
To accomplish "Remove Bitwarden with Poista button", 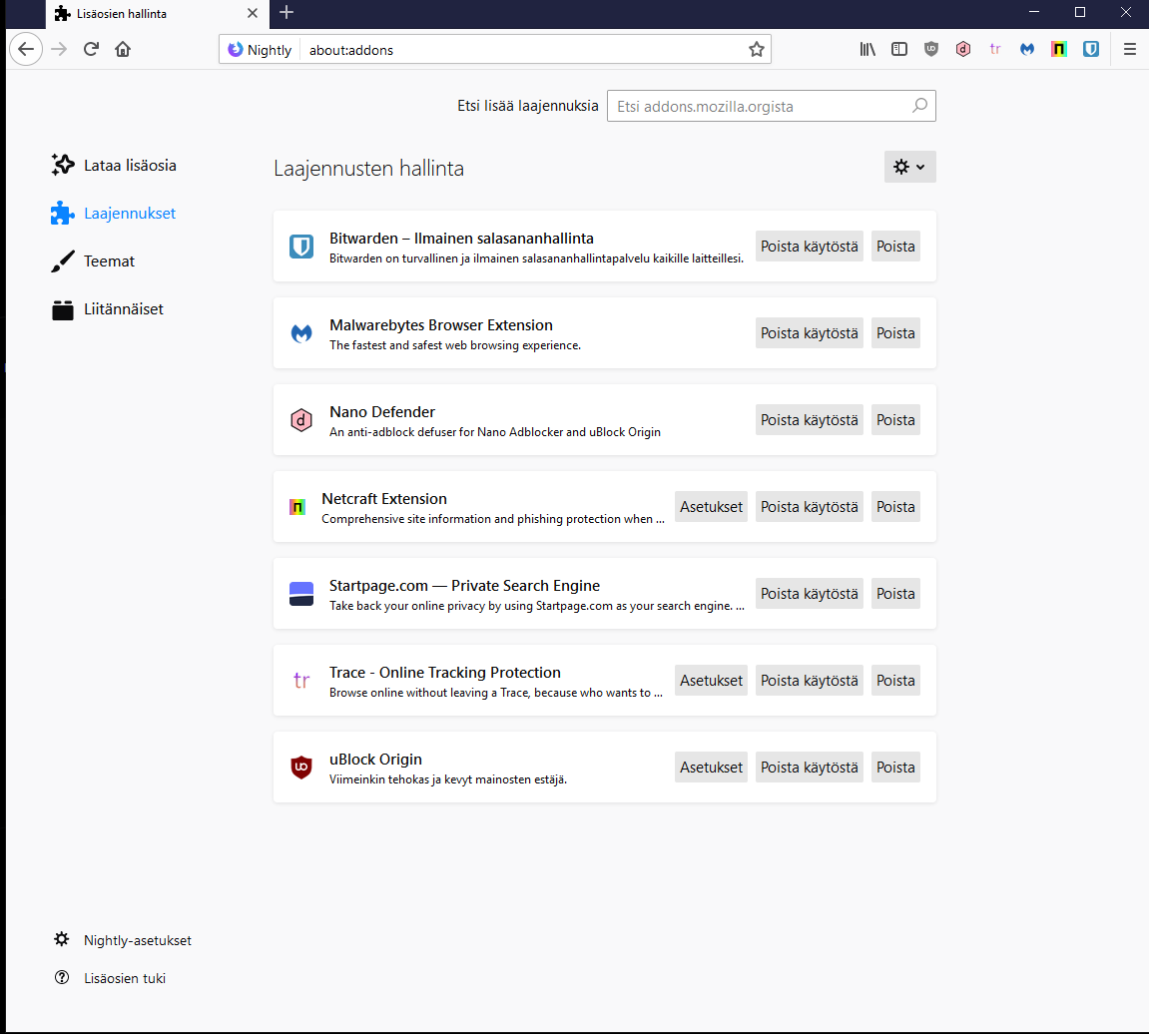I will pos(895,247).
